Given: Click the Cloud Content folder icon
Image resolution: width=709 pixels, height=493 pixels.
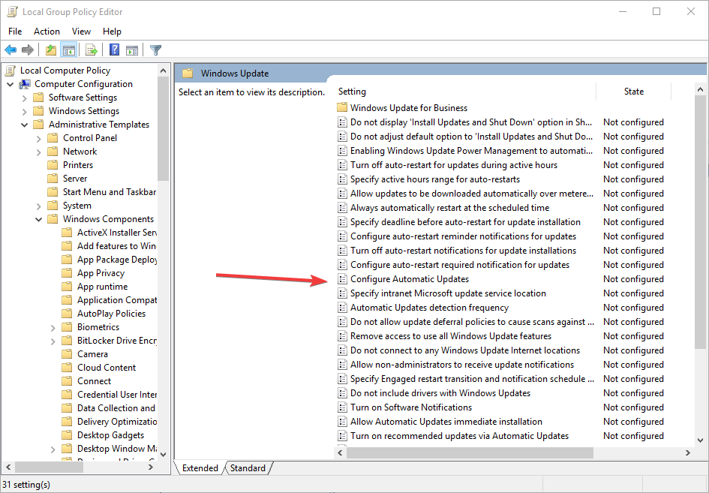Looking at the screenshot, I should 67,367.
